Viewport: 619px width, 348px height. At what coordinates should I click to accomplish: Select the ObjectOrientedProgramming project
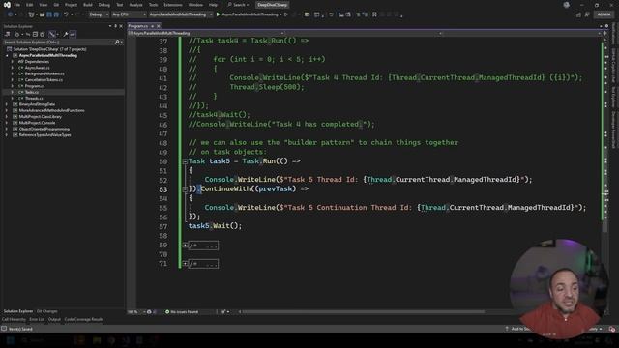pos(44,129)
